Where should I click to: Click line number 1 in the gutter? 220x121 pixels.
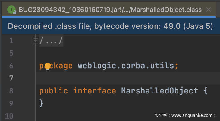point(11,41)
